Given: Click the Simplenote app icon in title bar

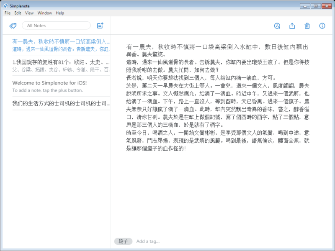Looking at the screenshot, I should click(x=5, y=6).
